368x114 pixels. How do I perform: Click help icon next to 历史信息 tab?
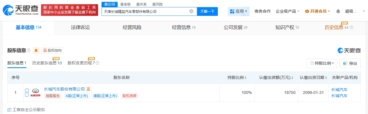coord(351,27)
